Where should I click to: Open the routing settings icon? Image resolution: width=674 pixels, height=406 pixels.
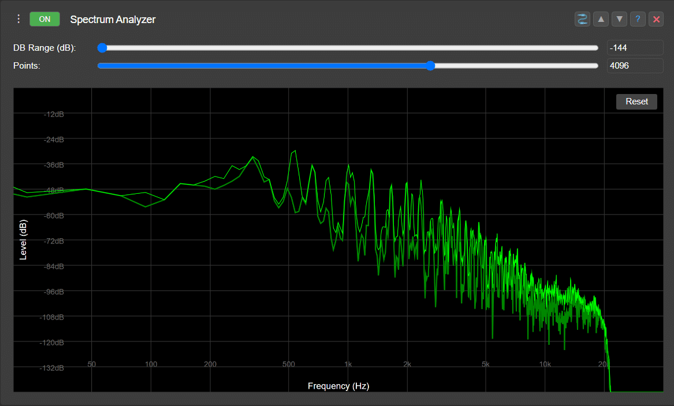pyautogui.click(x=582, y=19)
